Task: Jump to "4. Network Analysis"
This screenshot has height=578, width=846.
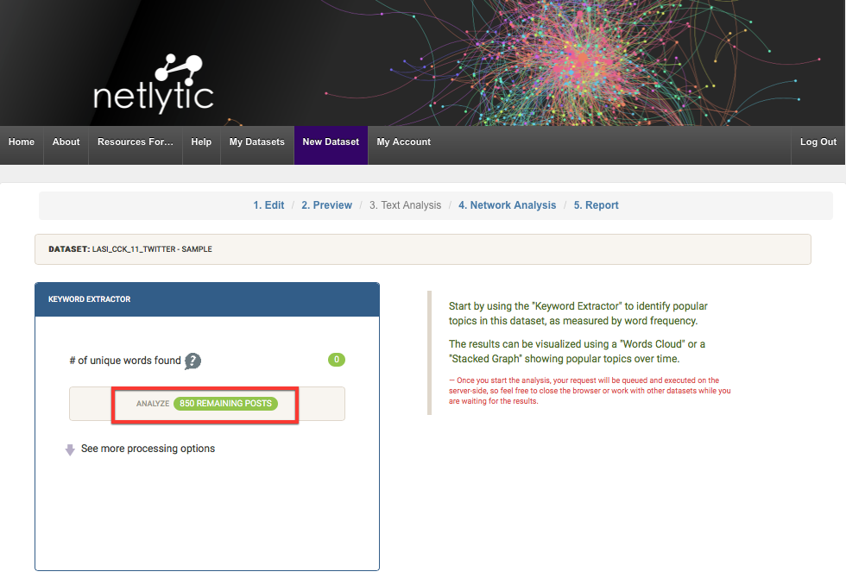Action: (508, 204)
